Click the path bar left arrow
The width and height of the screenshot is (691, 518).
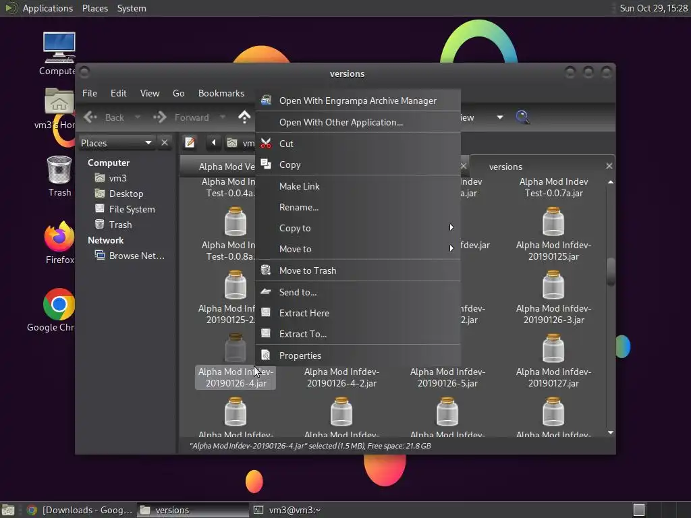click(x=214, y=143)
